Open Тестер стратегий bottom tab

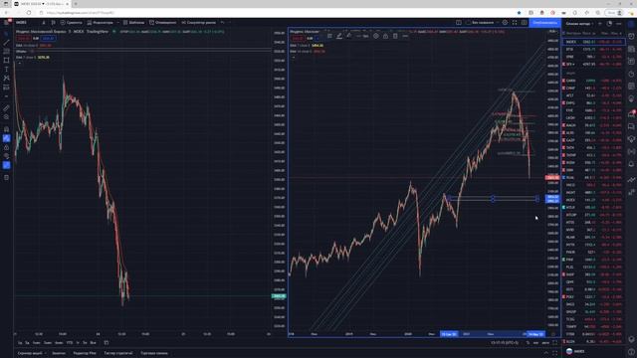(117, 354)
